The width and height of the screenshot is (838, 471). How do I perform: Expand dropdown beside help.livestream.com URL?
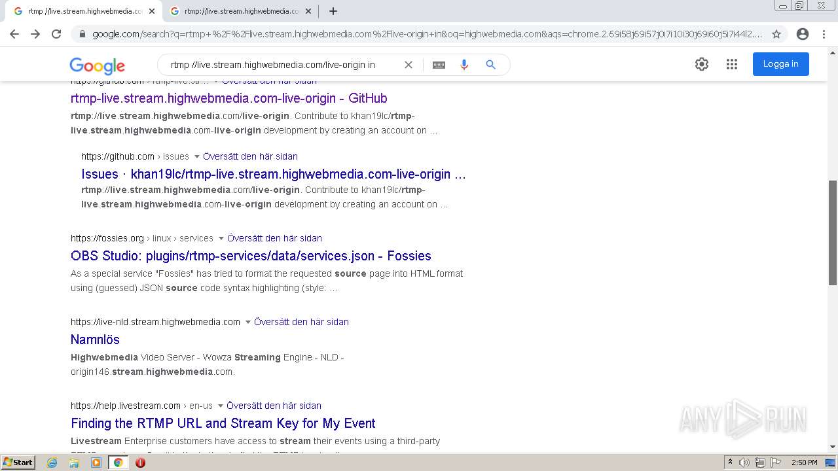click(220, 406)
